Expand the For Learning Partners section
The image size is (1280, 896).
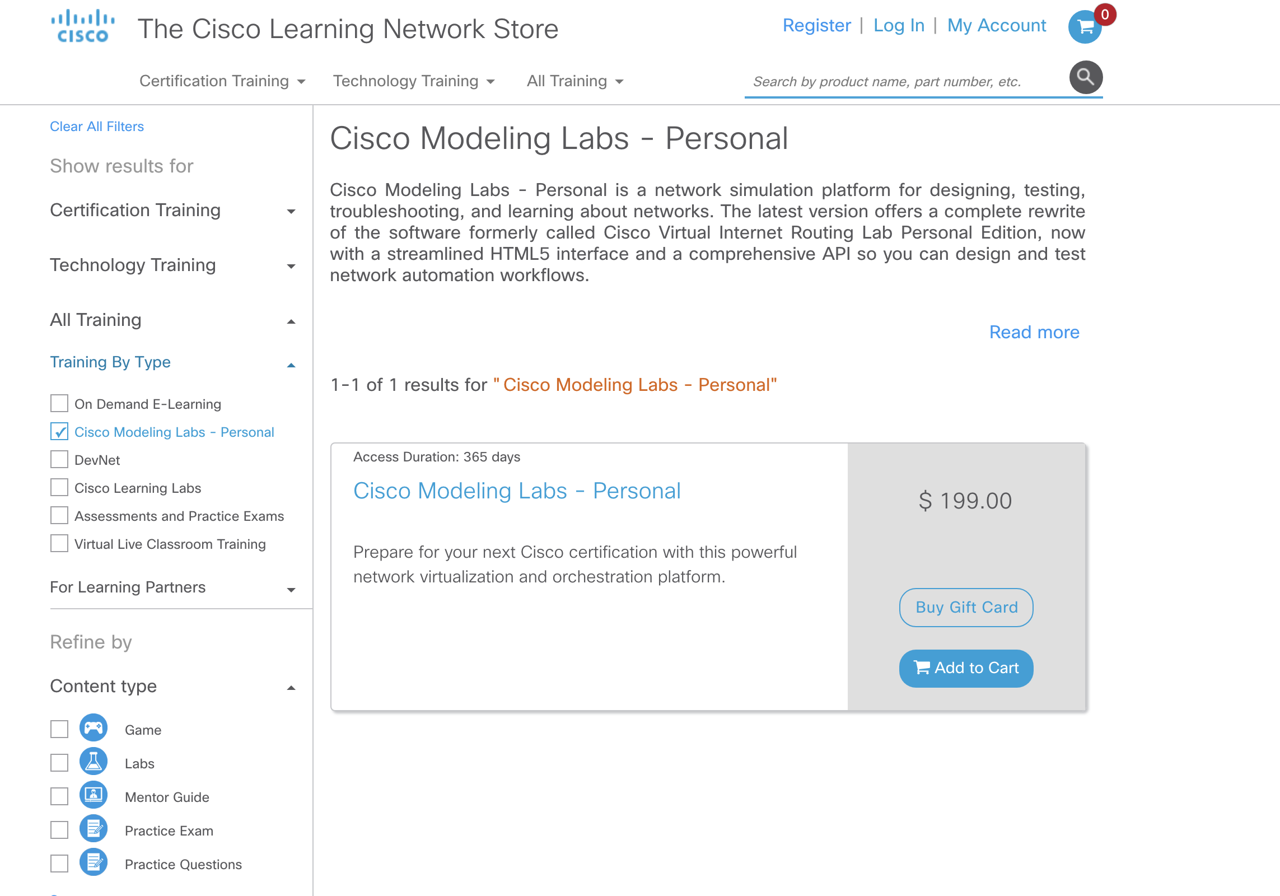[x=291, y=589]
